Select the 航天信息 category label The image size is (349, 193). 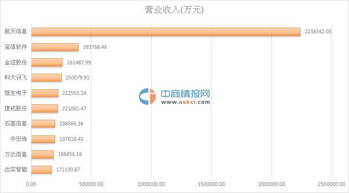(x=16, y=31)
